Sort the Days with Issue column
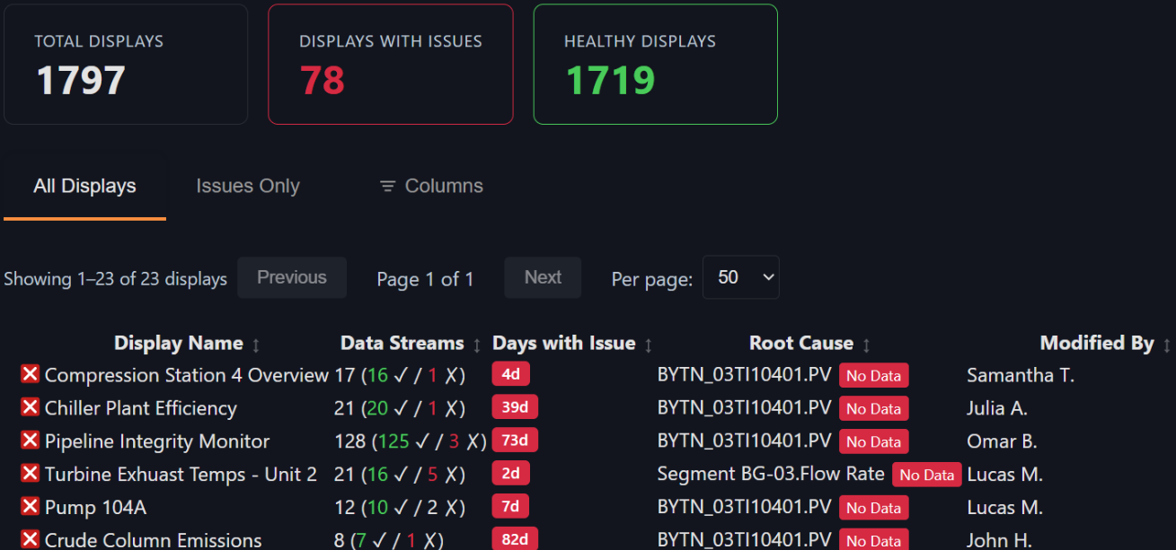This screenshot has height=550, width=1176. 649,345
